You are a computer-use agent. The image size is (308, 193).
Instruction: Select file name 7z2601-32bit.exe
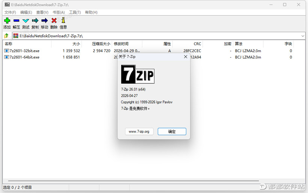(24, 51)
